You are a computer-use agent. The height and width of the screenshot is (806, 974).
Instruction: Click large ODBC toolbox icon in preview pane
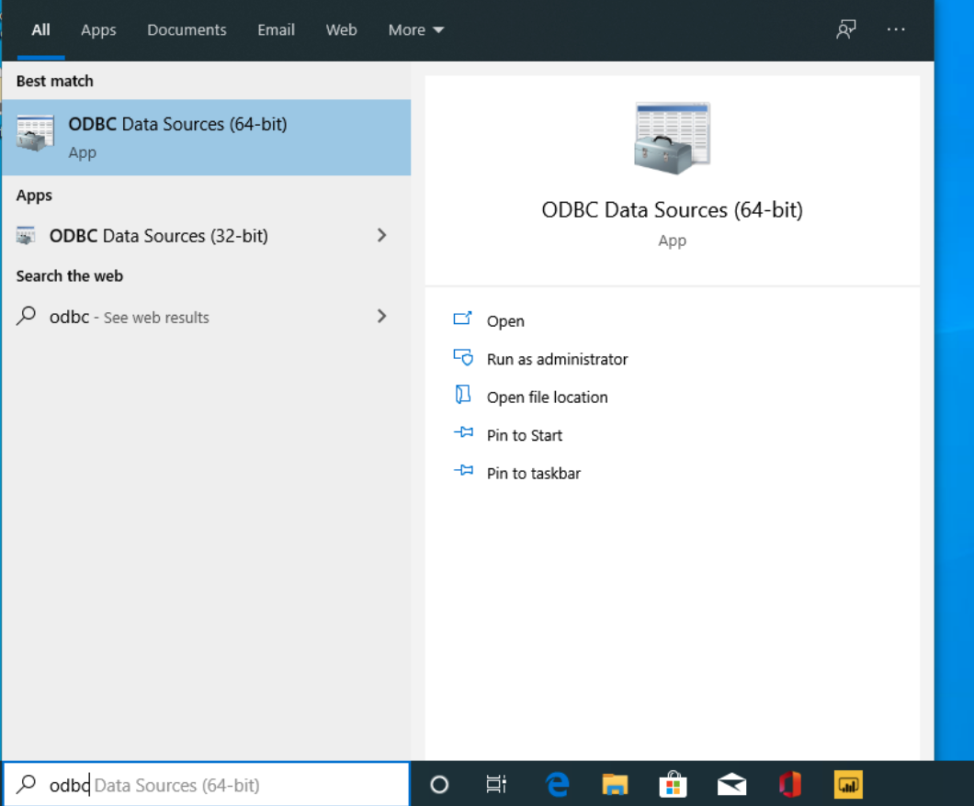click(x=672, y=139)
